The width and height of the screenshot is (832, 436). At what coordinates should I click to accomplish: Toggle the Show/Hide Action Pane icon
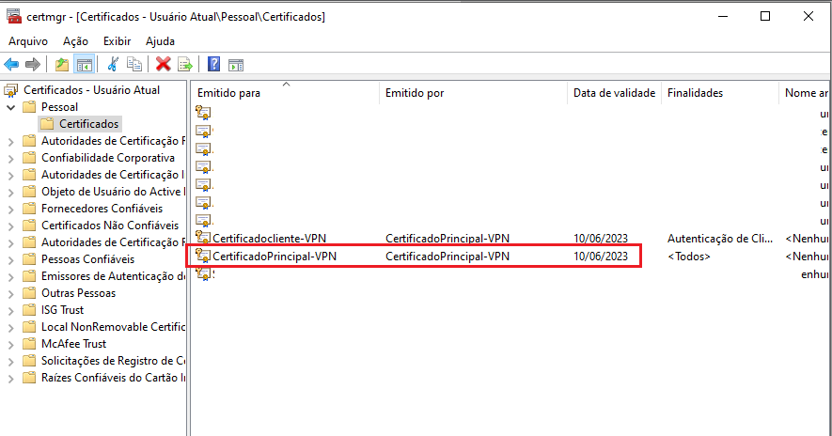[x=236, y=64]
